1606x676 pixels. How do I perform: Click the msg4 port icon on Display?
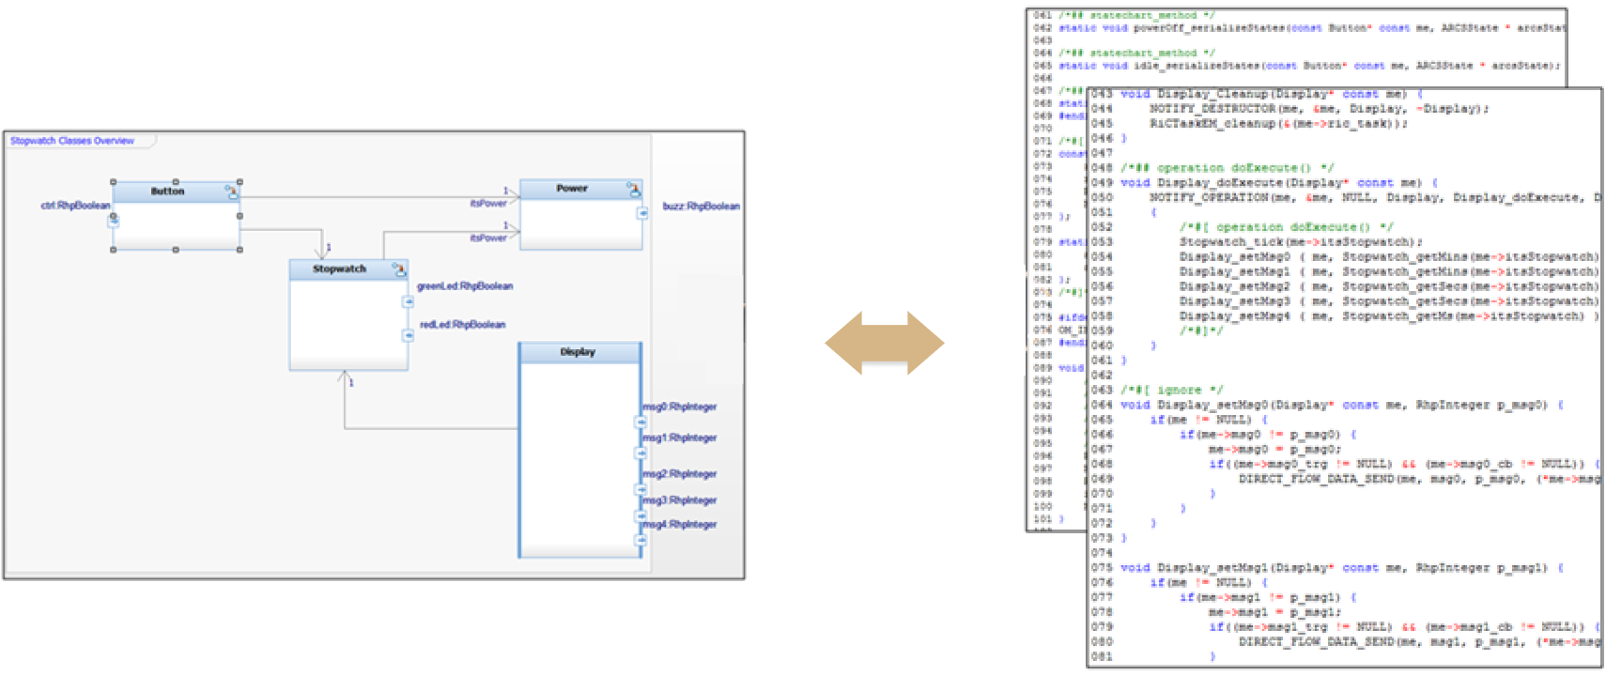(x=641, y=540)
